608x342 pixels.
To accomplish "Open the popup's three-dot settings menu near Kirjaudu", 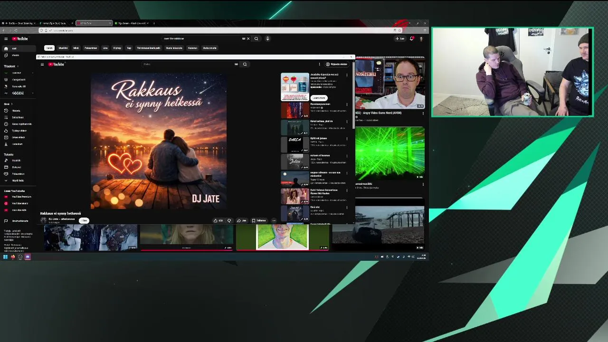I will click(320, 64).
